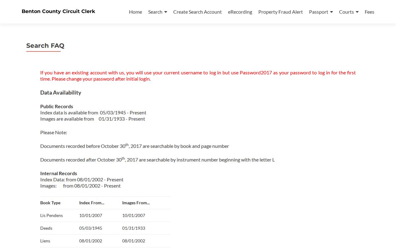Open the eRecording page
Image resolution: width=396 pixels, height=248 pixels.
(x=240, y=12)
